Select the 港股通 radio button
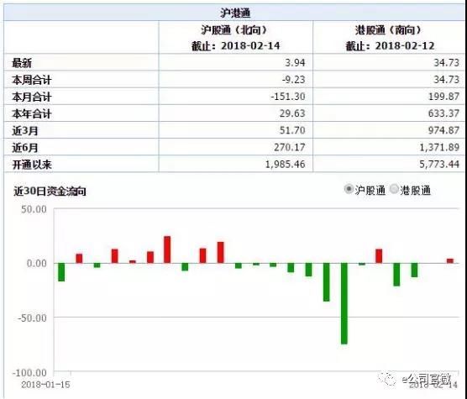The width and height of the screenshot is (467, 399). tap(394, 189)
